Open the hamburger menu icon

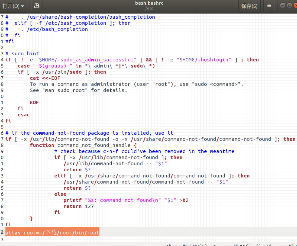pyautogui.click(x=269, y=6)
